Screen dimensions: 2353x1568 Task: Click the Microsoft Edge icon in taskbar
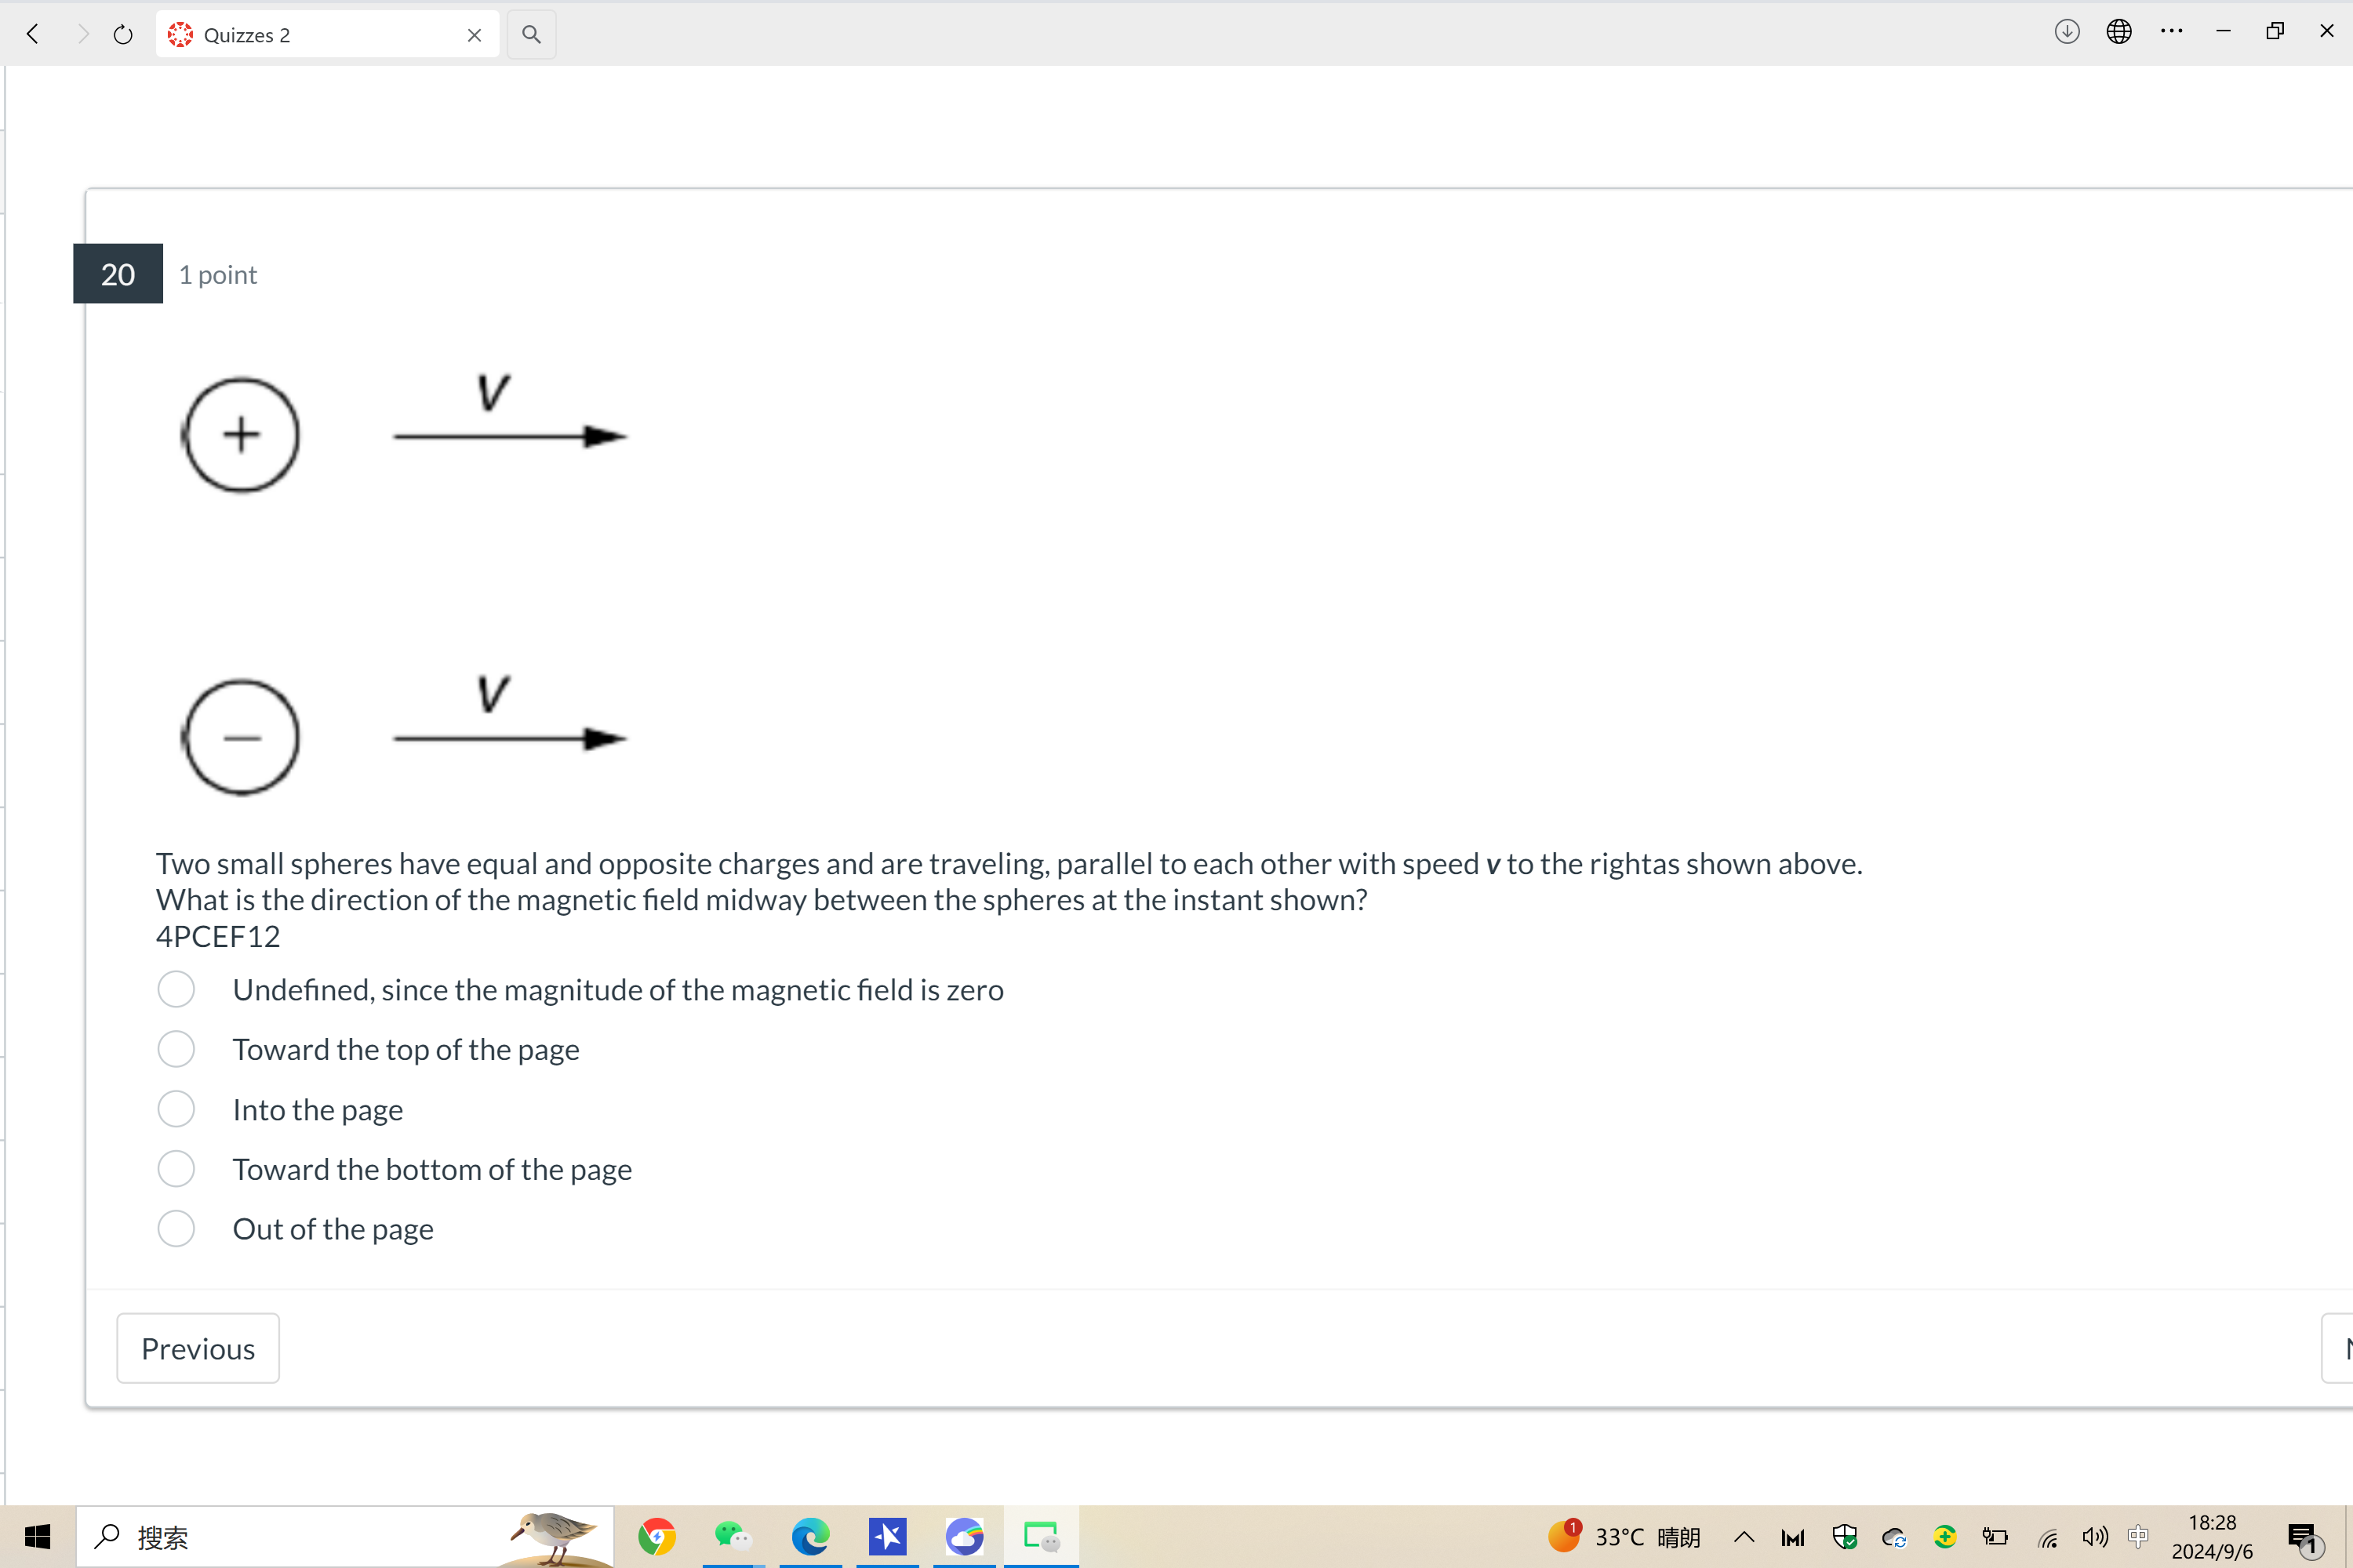810,1538
